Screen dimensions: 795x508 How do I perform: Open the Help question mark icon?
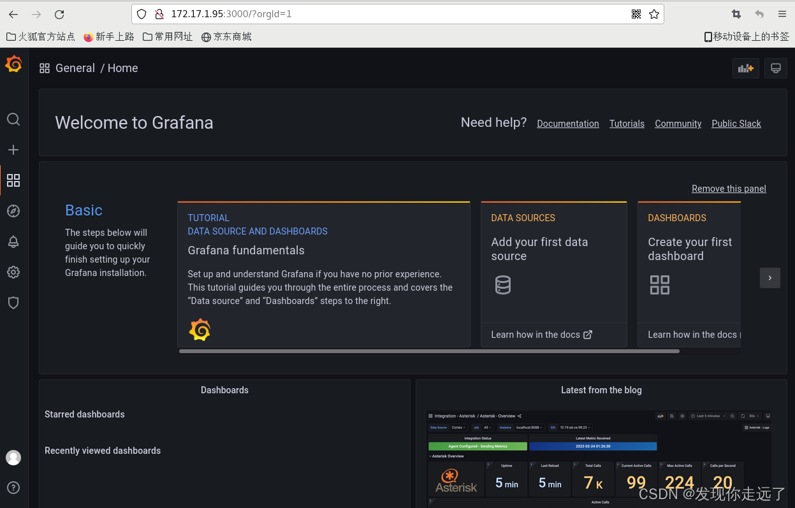(x=13, y=488)
